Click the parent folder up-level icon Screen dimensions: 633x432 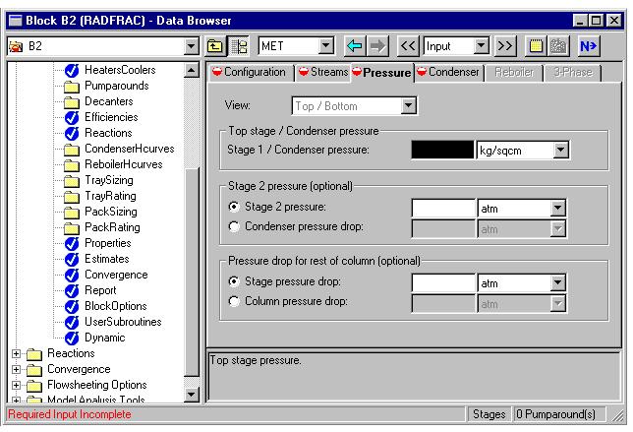pos(214,46)
